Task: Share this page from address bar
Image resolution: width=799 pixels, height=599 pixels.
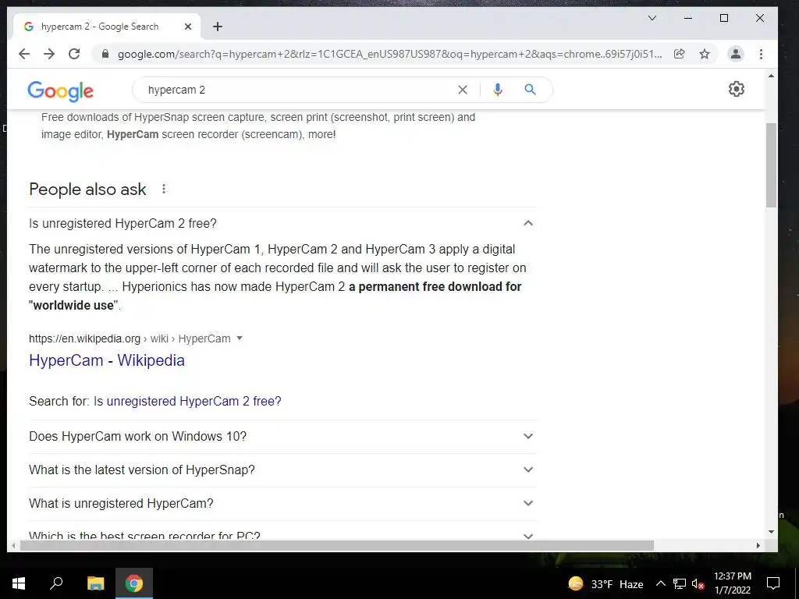Action: point(680,54)
